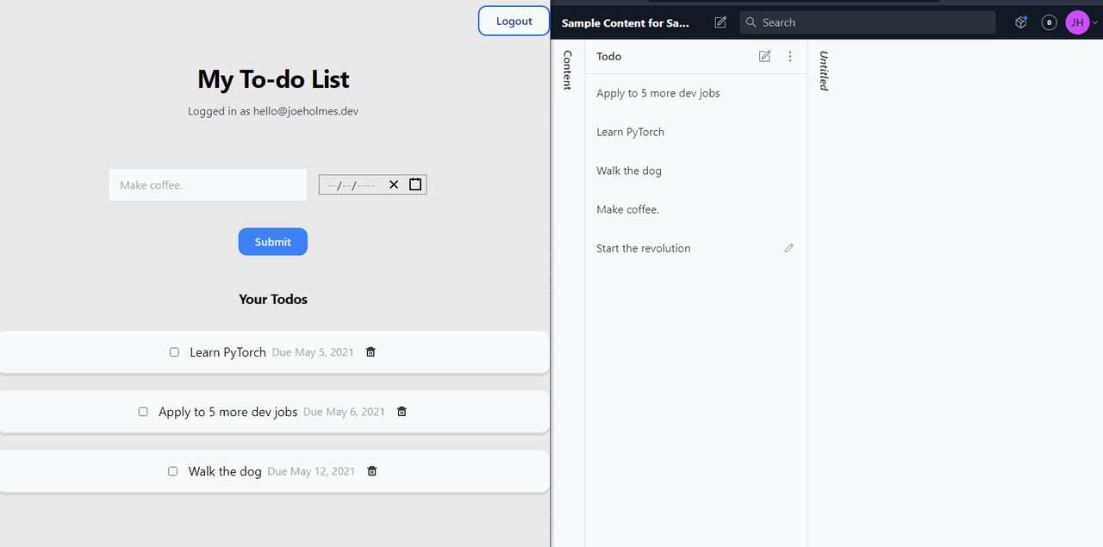
Task: Open the edit icon in the Todo pane header
Action: coord(763,56)
